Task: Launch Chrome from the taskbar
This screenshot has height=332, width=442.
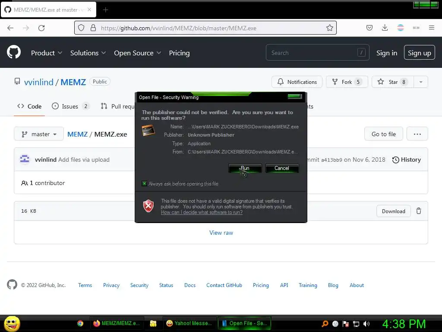Action: coord(80,323)
